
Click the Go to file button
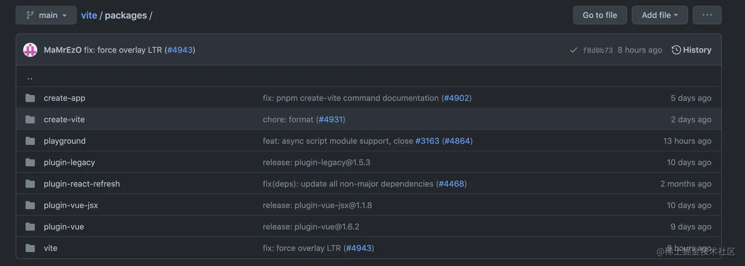(600, 15)
